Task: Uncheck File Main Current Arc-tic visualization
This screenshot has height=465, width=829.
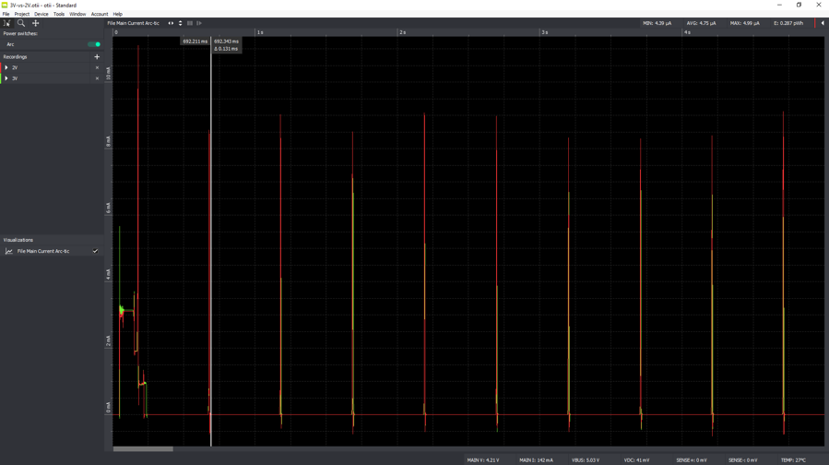Action: tap(95, 251)
